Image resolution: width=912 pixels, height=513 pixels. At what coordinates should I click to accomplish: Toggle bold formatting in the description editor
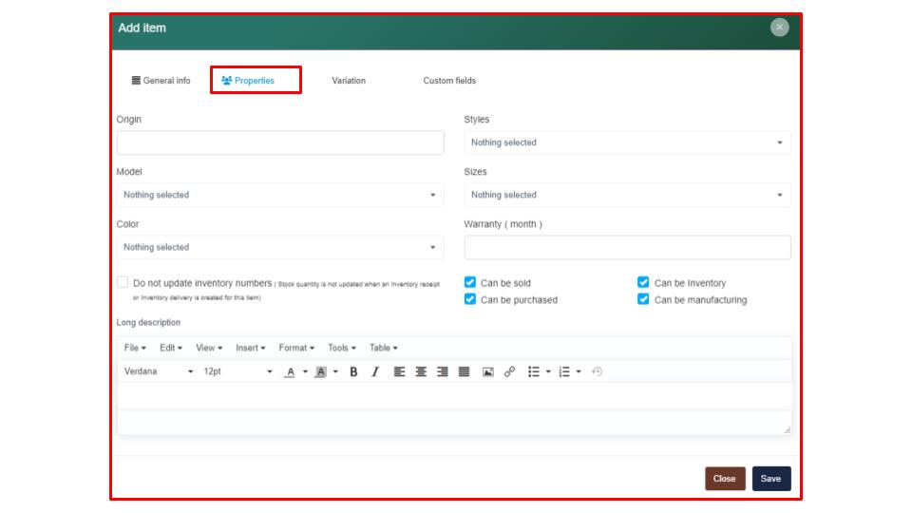(353, 372)
